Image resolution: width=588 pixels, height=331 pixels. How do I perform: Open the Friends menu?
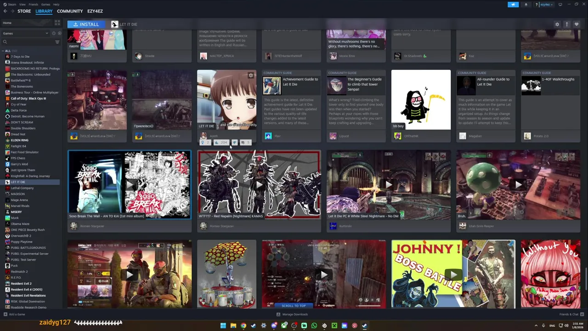33,4
